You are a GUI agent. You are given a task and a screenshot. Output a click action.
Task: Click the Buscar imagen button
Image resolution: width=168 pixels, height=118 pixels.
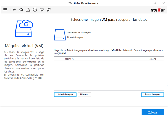pos(153,95)
